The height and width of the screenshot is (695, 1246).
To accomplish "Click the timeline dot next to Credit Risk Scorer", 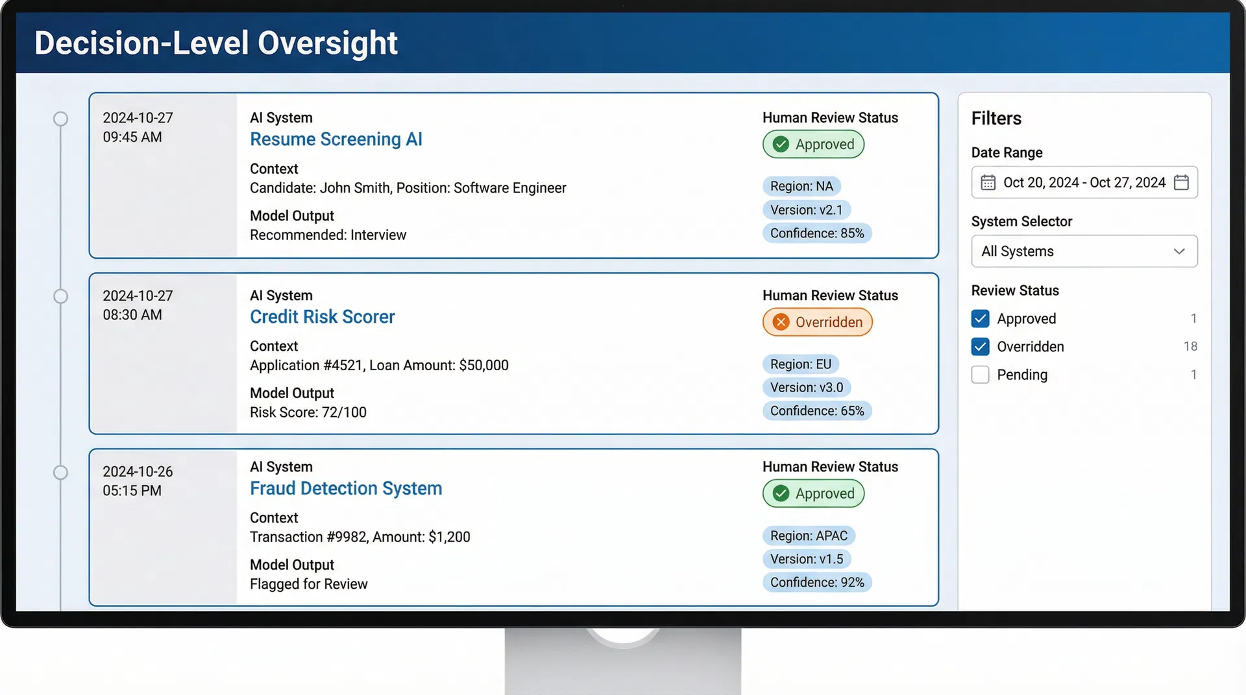I will point(60,296).
